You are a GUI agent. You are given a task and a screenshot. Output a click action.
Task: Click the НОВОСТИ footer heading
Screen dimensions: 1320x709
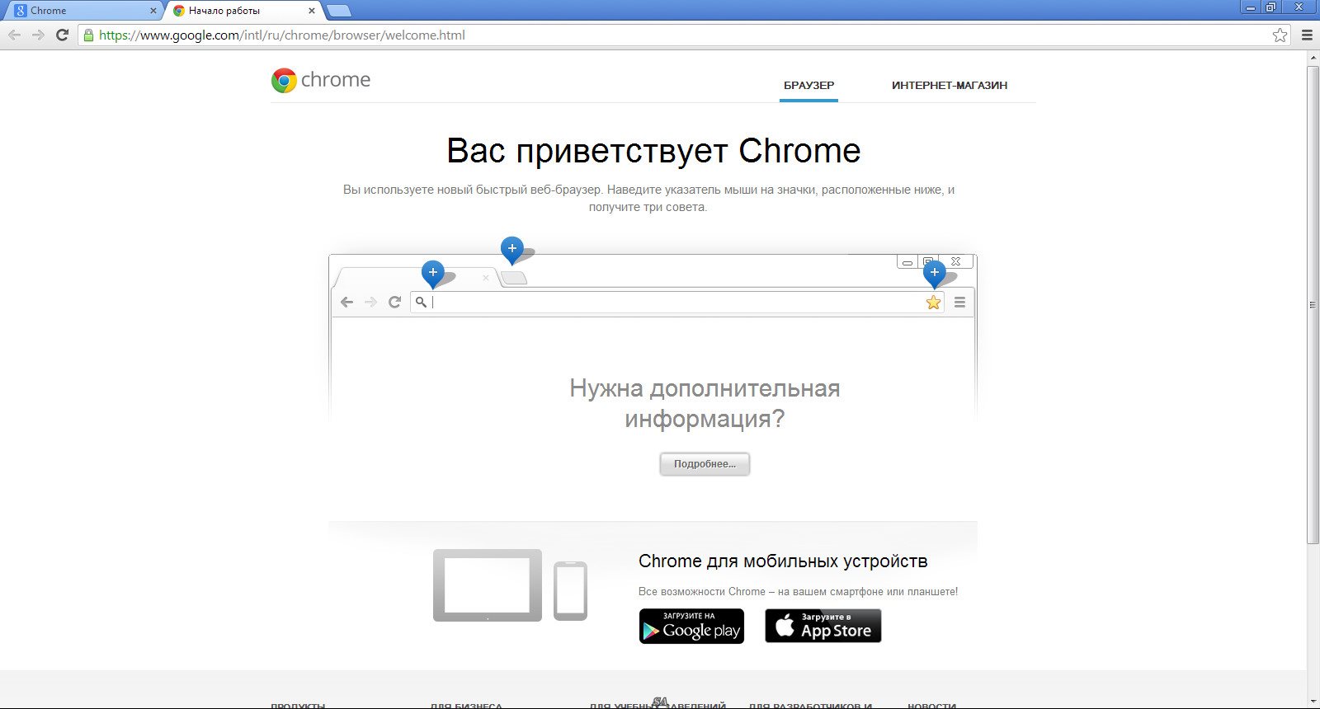pyautogui.click(x=931, y=706)
